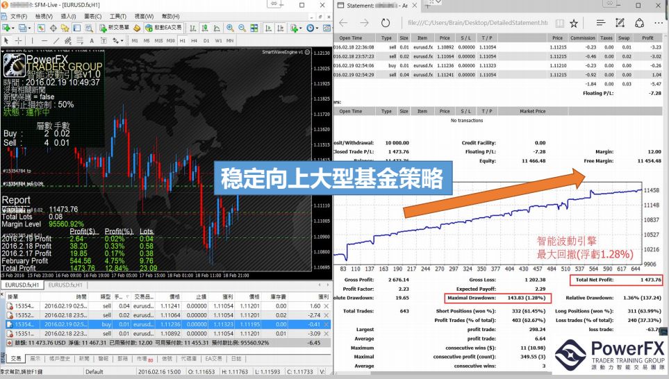
Task: Click the browser refresh icon
Action: click(386, 22)
